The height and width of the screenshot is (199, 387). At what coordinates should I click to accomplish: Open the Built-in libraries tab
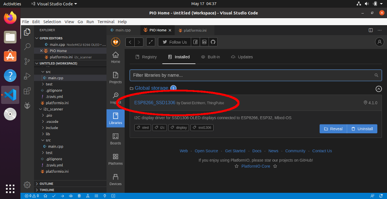(x=211, y=57)
